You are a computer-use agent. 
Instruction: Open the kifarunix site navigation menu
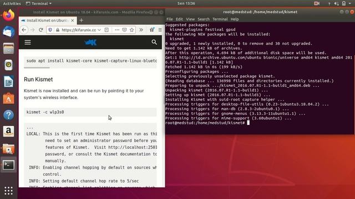[x=28, y=42]
